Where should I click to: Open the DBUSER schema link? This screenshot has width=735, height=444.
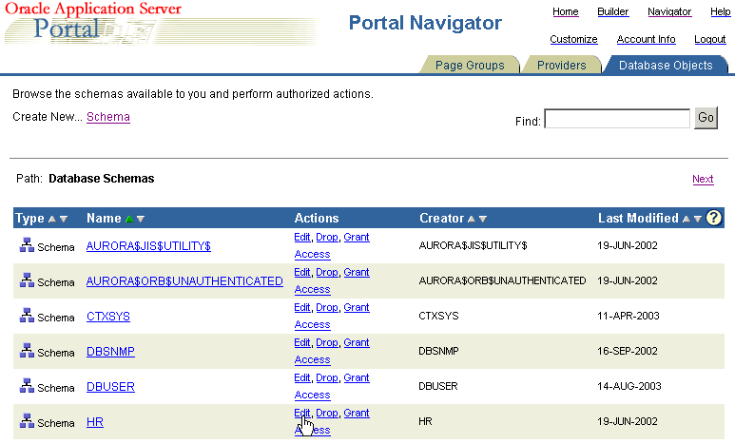click(110, 387)
